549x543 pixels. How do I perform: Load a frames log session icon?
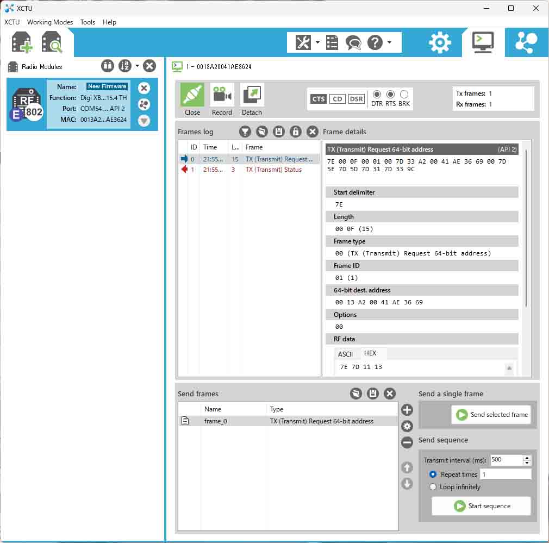pos(262,132)
